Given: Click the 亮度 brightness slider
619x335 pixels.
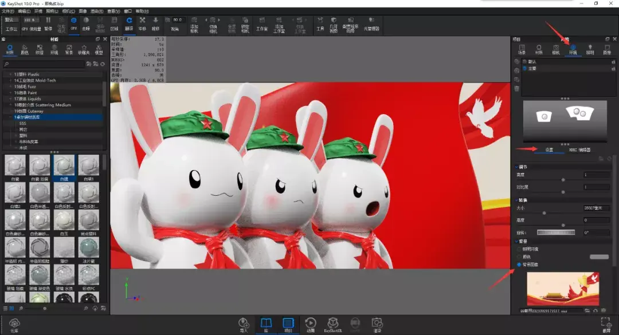Looking at the screenshot, I should coord(563,180).
